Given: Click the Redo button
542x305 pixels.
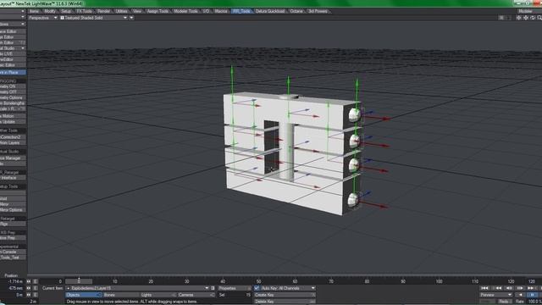Looking at the screenshot, I should (503, 302).
